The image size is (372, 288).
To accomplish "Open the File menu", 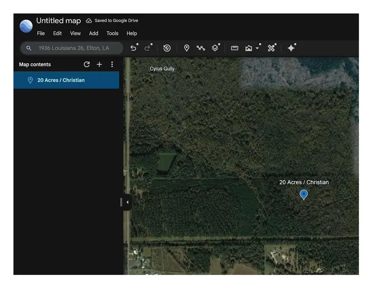I will tap(41, 34).
